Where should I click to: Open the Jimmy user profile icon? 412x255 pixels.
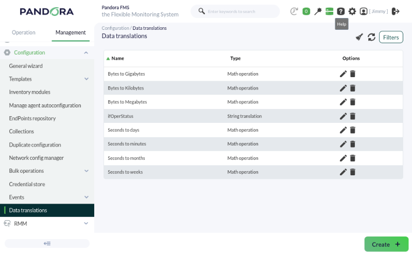click(364, 11)
